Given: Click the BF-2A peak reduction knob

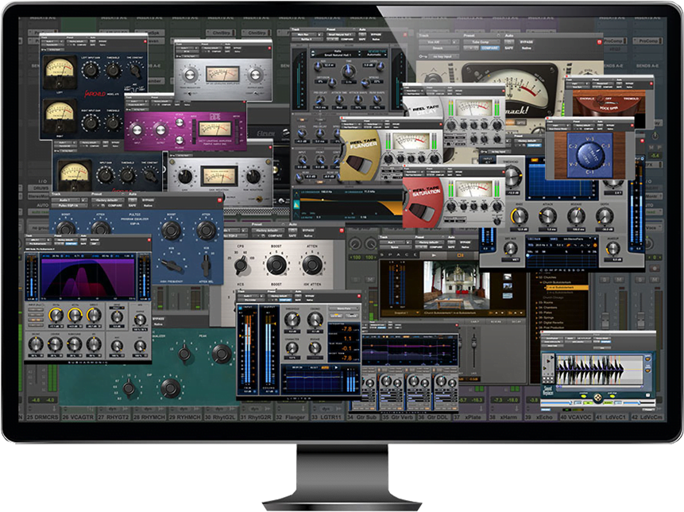Looking at the screenshot, I should tap(253, 176).
